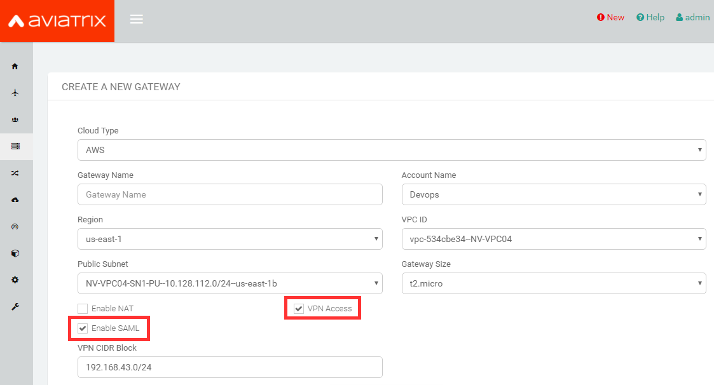Open the airplane icon sidebar section
Image resolution: width=714 pixels, height=385 pixels.
tap(15, 93)
